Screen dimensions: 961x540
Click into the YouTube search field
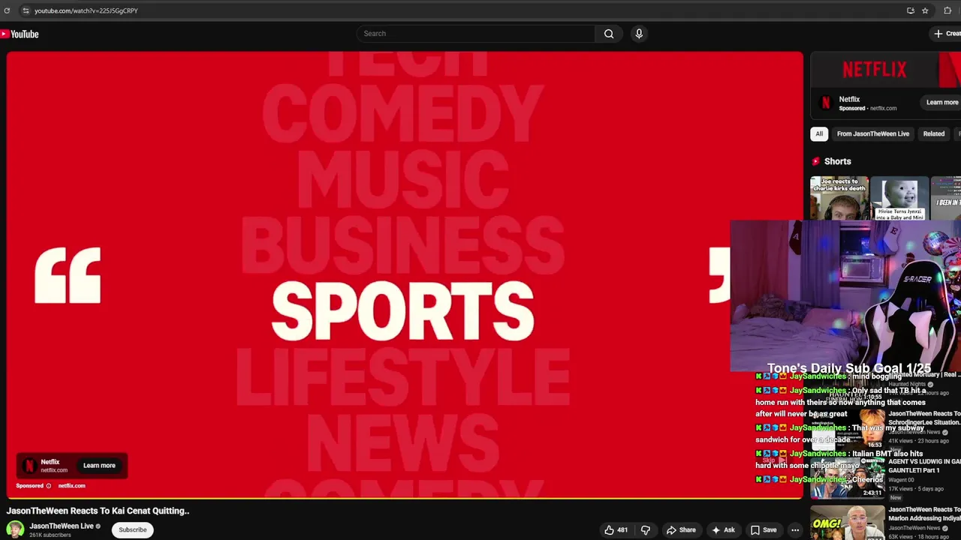(477, 34)
